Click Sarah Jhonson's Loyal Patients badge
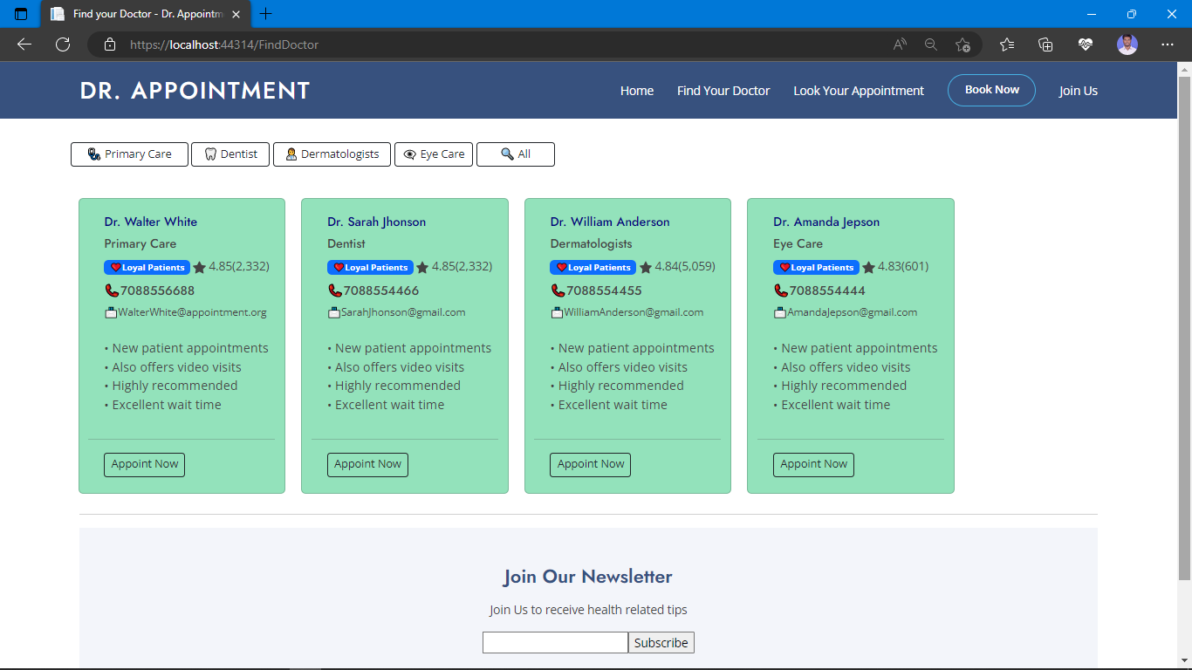The height and width of the screenshot is (670, 1192). pos(370,268)
